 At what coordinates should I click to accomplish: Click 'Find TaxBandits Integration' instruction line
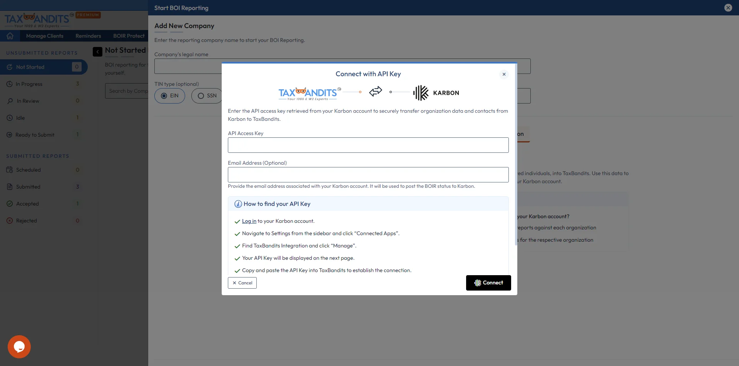(299, 246)
